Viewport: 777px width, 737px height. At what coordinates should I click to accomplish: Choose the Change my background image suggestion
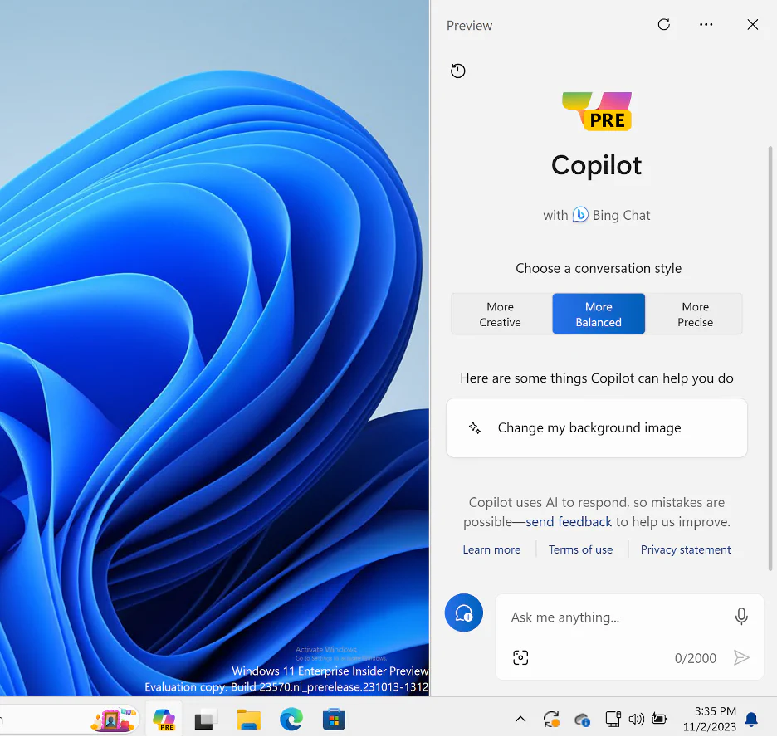(596, 427)
